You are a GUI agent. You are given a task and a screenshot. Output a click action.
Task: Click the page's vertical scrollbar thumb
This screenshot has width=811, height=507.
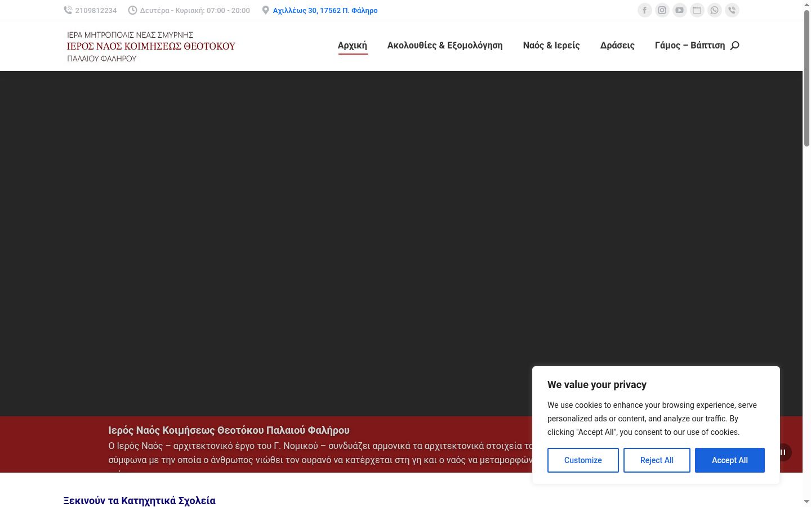tap(806, 79)
